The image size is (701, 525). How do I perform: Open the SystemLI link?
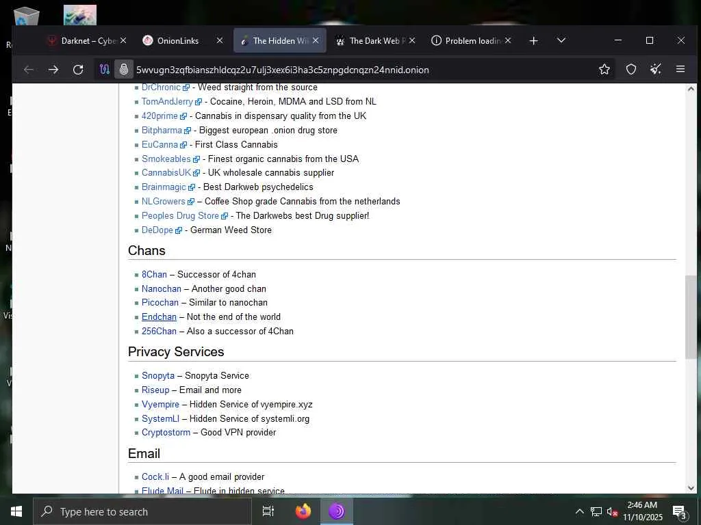(x=160, y=419)
